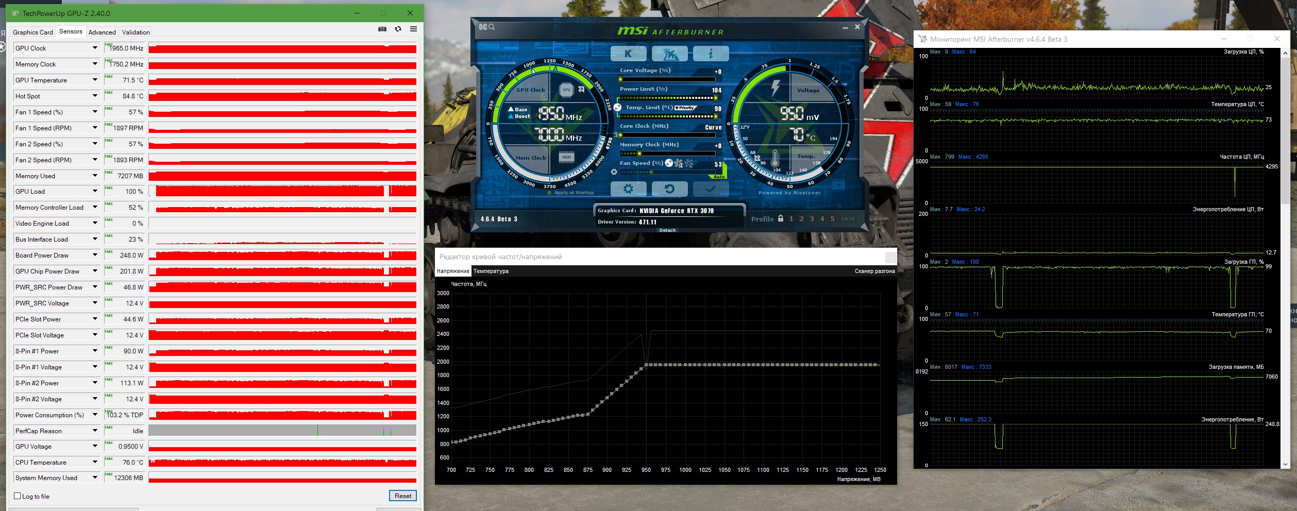Open the Hot Spot sensor dropdown
1297x511 pixels.
(95, 96)
